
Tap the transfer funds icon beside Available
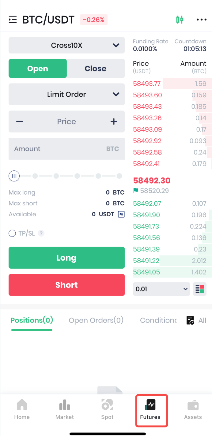121,214
